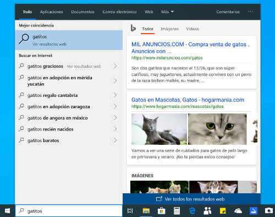This screenshot has width=275, height=217.
Task: Click search icon beside gatitos baratos
Action: point(21,140)
